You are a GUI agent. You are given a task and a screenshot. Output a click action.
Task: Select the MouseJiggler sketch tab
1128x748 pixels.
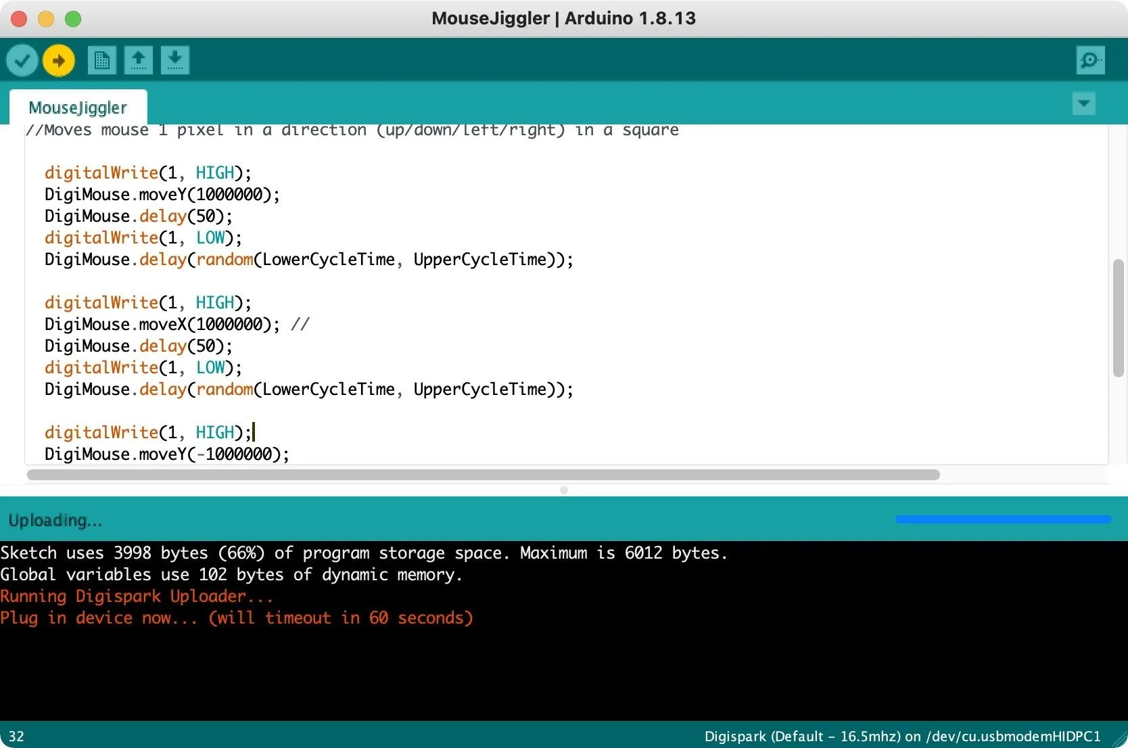pyautogui.click(x=78, y=108)
